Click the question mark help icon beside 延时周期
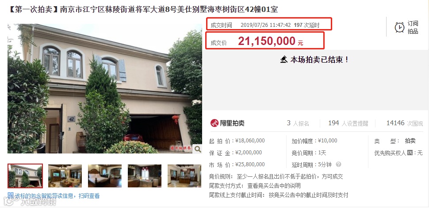 coord(338,164)
